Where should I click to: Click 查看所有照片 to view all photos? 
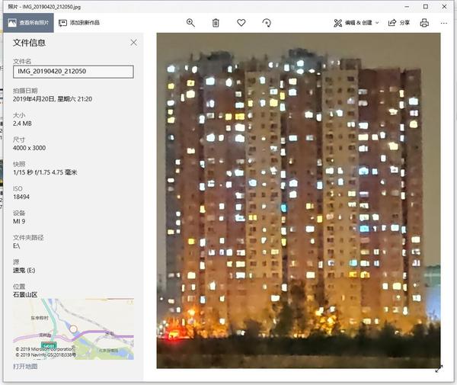point(29,23)
